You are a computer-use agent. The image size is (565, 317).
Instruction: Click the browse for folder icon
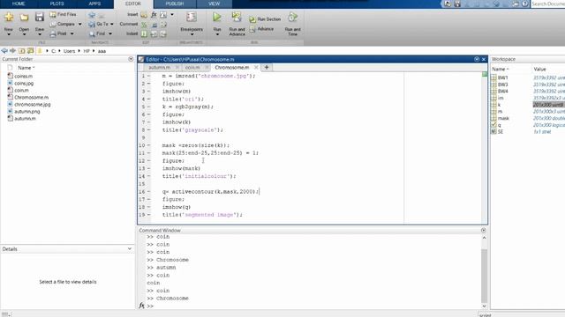pyautogui.click(x=31, y=51)
